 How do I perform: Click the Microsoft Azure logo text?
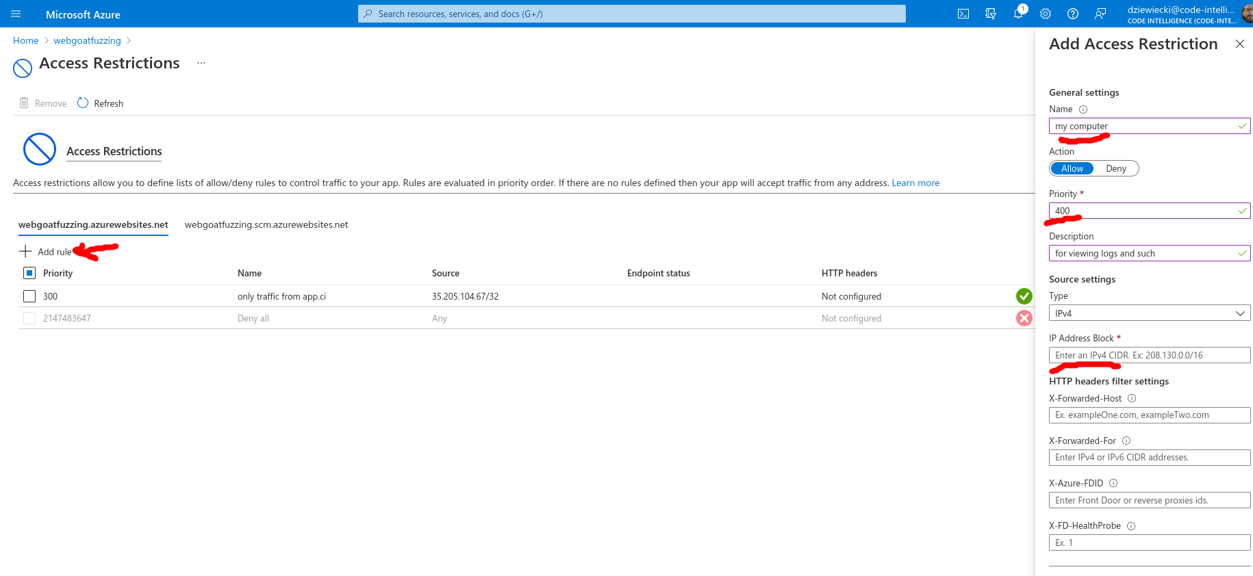83,14
